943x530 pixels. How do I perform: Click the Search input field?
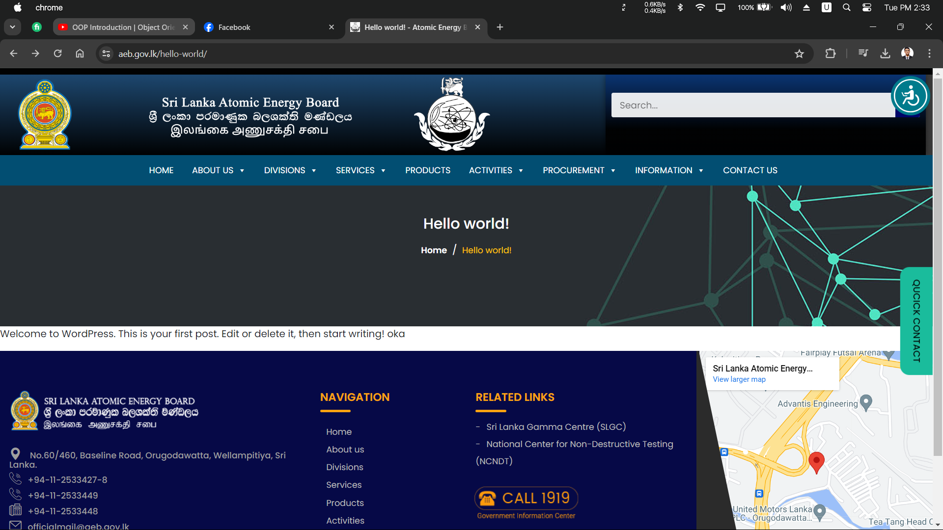point(752,105)
